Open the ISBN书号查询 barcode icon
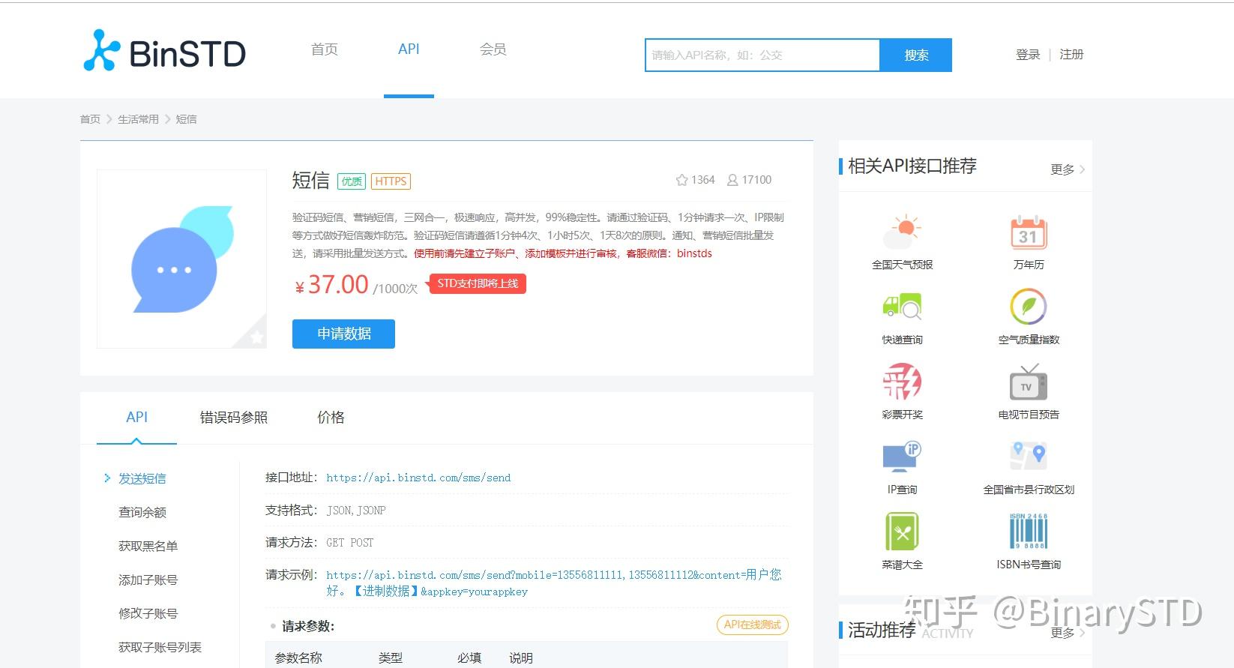The height and width of the screenshot is (668, 1234). [1029, 532]
